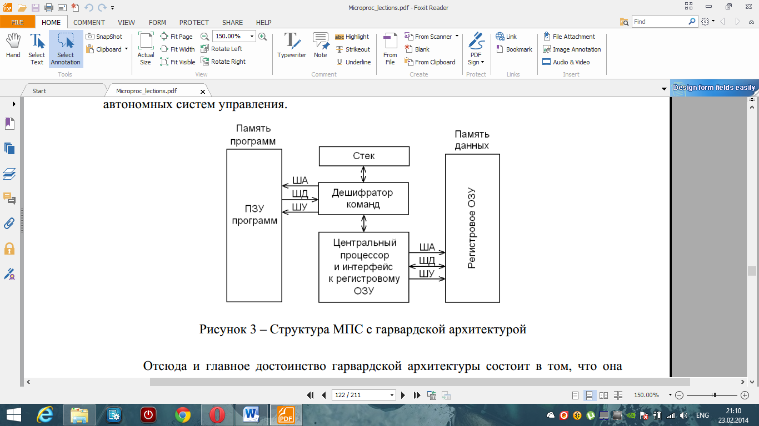The width and height of the screenshot is (759, 426).
Task: Activate the Select Text tool
Action: tap(37, 49)
